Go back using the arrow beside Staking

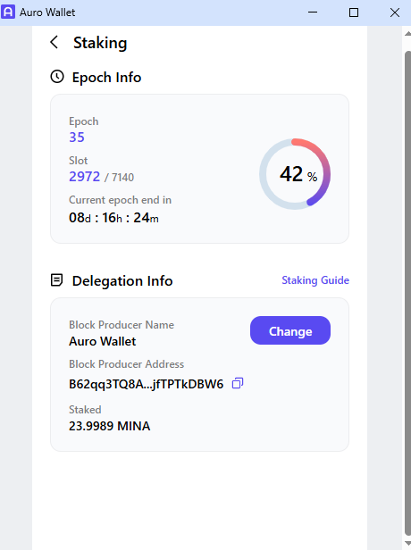54,43
